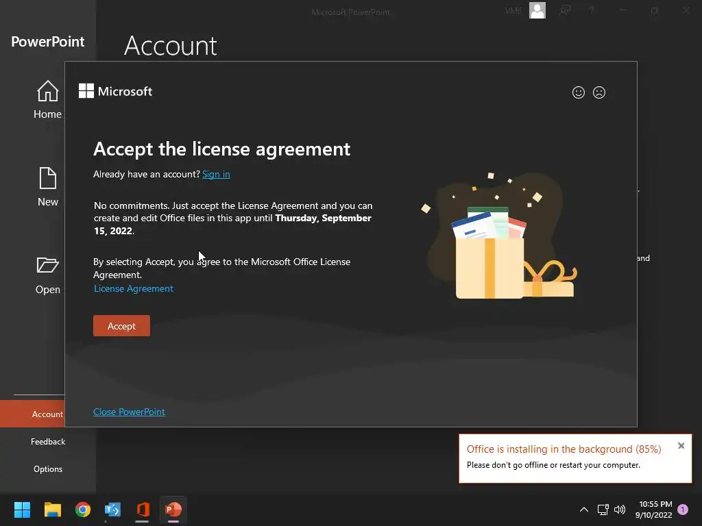
Task: Open the Office app in the taskbar
Action: 143,510
